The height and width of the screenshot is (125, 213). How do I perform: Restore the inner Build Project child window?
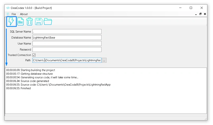[x=200, y=14]
